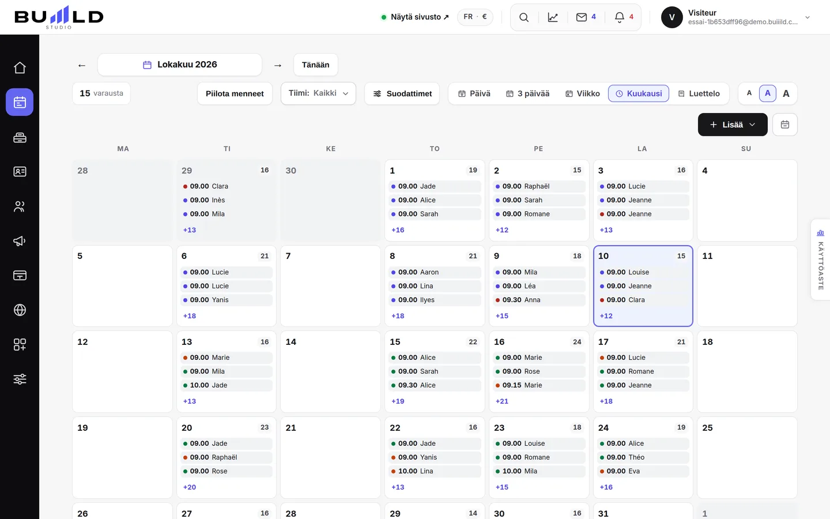The width and height of the screenshot is (830, 519).
Task: Click the search magnifier icon
Action: (524, 17)
